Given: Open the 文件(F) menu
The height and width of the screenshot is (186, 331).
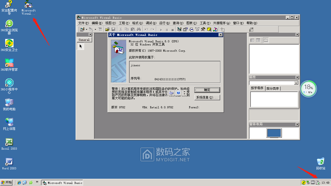Looking at the screenshot, I should [84, 23].
